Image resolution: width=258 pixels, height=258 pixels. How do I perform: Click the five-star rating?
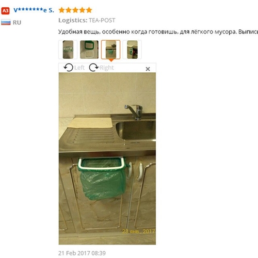[75, 10]
